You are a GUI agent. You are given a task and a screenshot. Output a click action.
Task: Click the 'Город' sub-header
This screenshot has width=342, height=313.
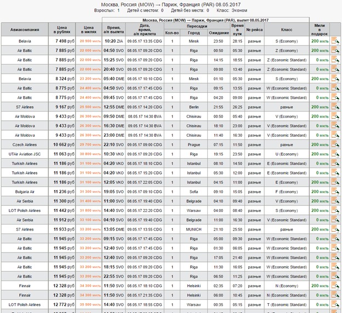click(193, 33)
